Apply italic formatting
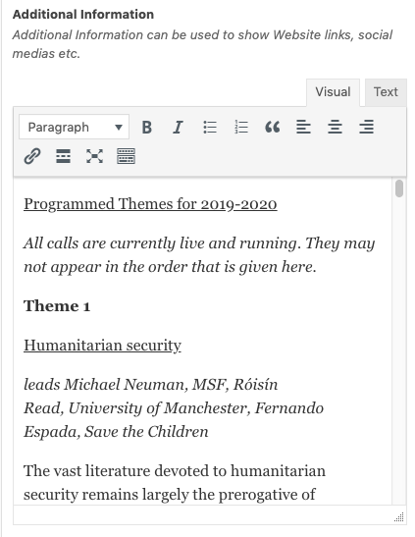 (178, 127)
